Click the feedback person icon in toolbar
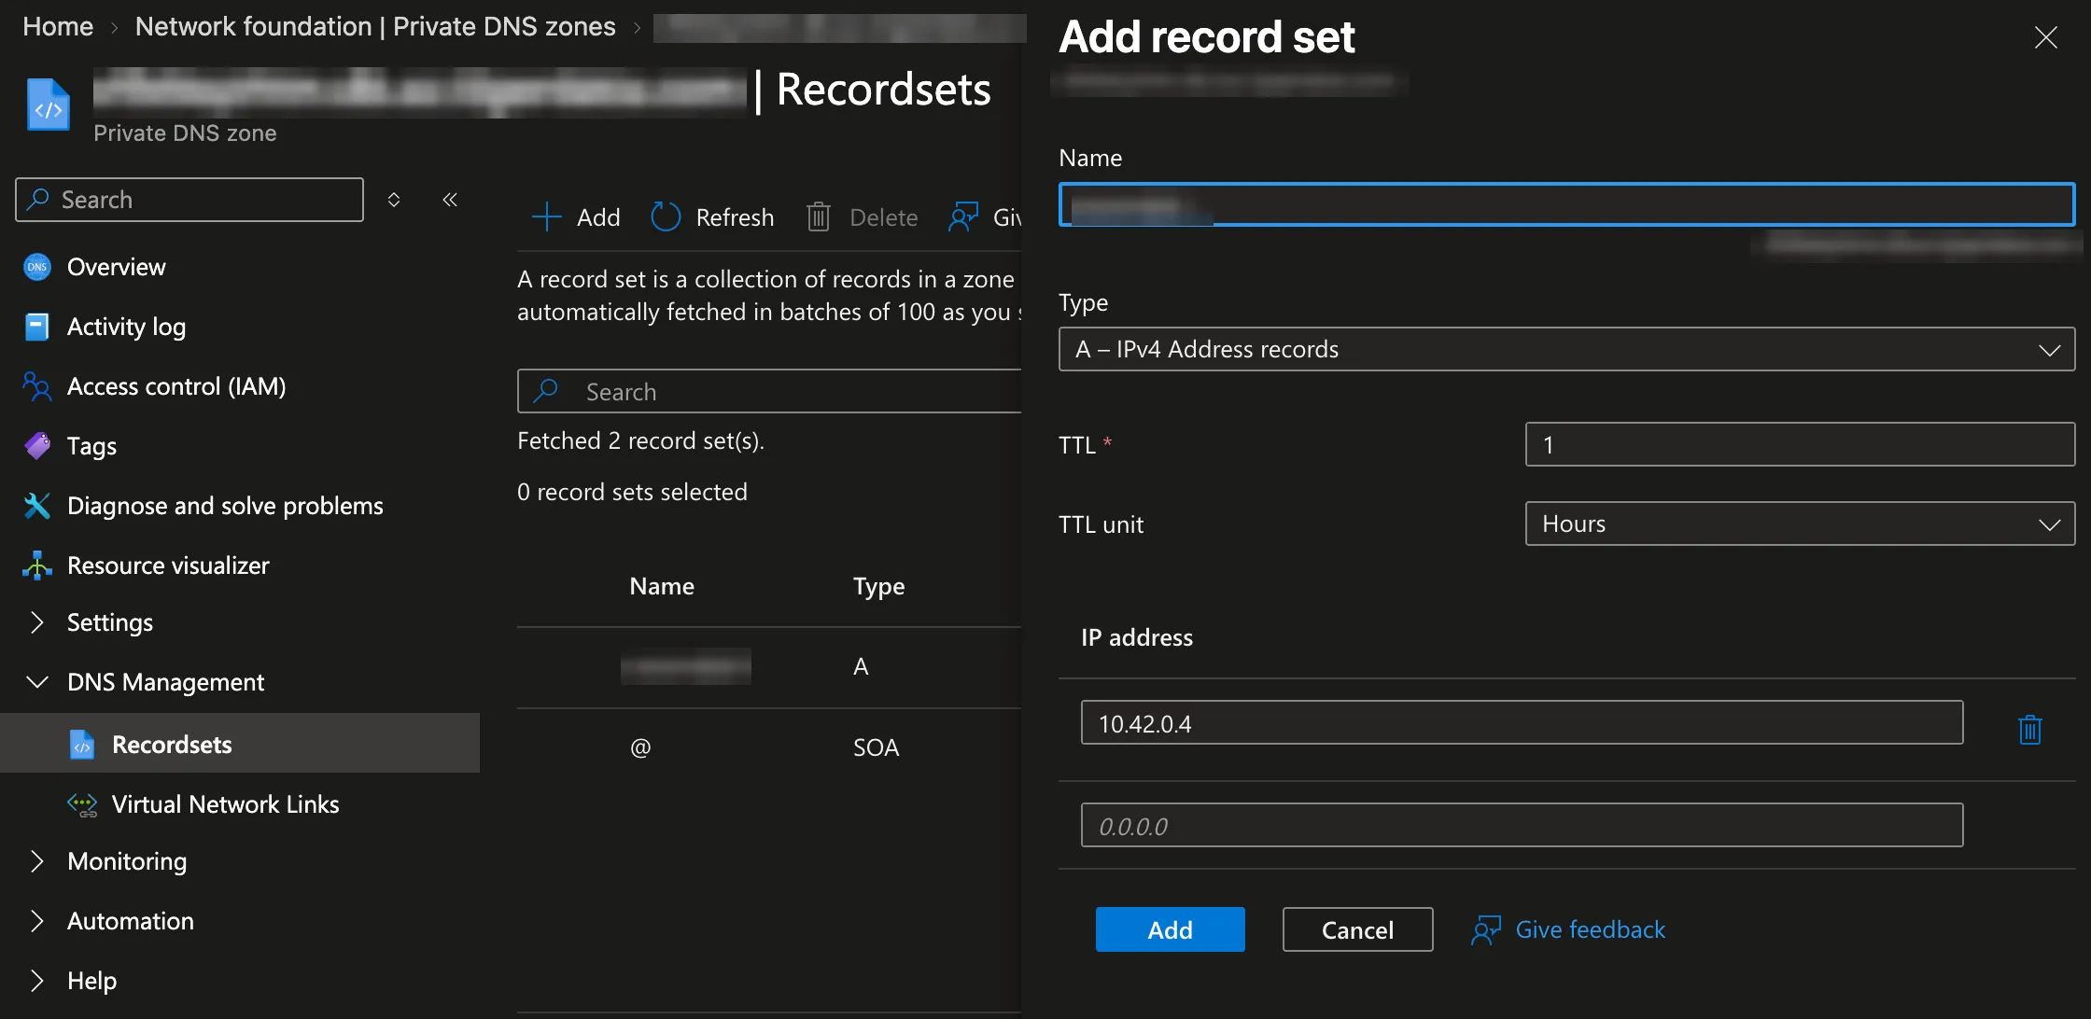The height and width of the screenshot is (1019, 2091). [963, 217]
